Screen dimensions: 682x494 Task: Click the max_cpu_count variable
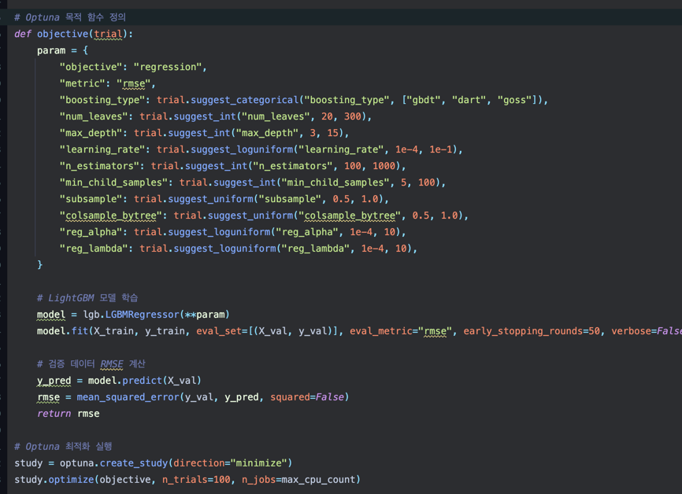319,480
